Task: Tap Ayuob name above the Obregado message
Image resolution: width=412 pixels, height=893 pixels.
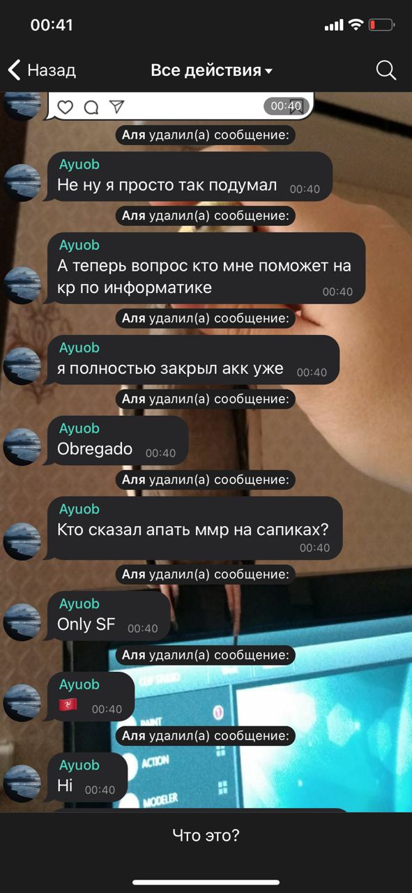Action: point(79,428)
